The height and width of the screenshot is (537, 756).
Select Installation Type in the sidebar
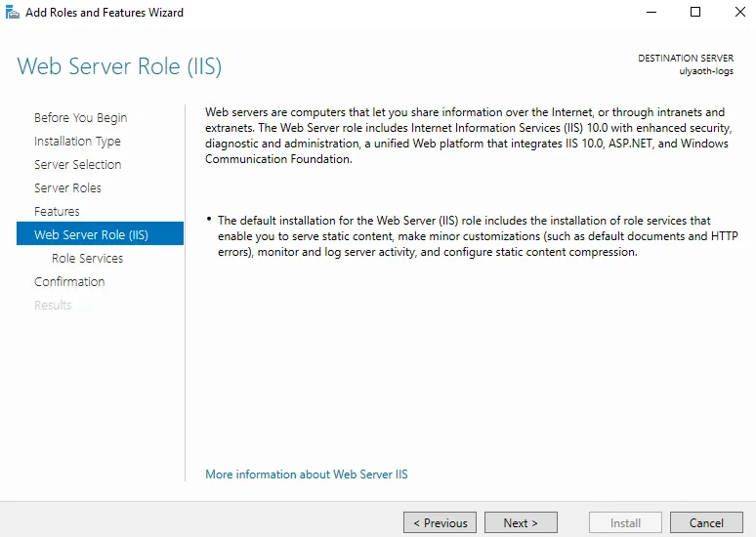click(x=77, y=142)
